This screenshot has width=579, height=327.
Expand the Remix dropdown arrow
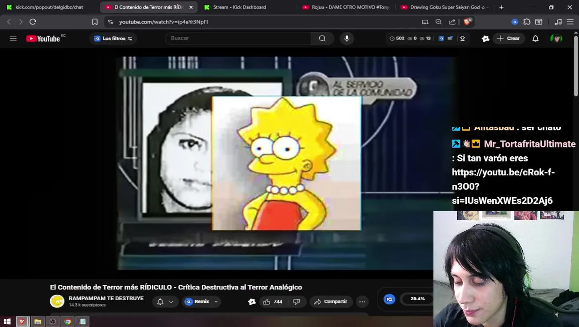pyautogui.click(x=216, y=302)
